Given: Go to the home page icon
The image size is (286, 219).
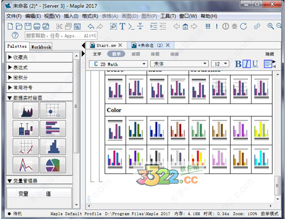Looking at the screenshot, I should click(185, 26).
